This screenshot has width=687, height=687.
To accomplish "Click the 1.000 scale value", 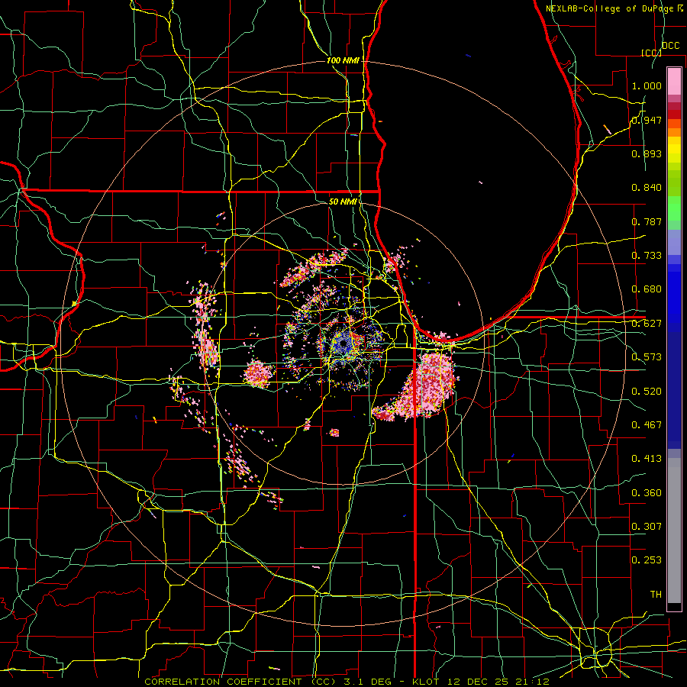I will point(647,85).
